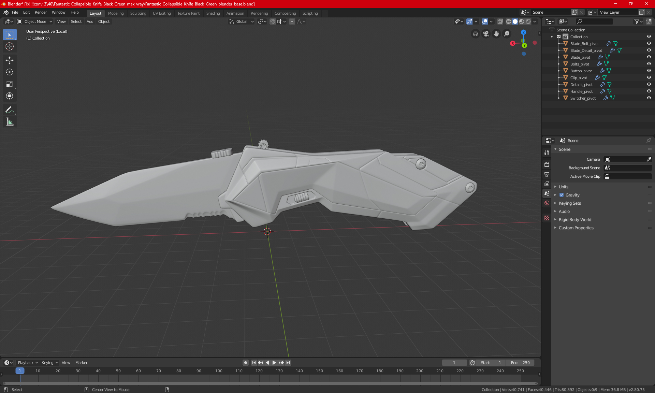Activate the Scale tool
Image resolution: width=655 pixels, height=393 pixels.
(10, 84)
